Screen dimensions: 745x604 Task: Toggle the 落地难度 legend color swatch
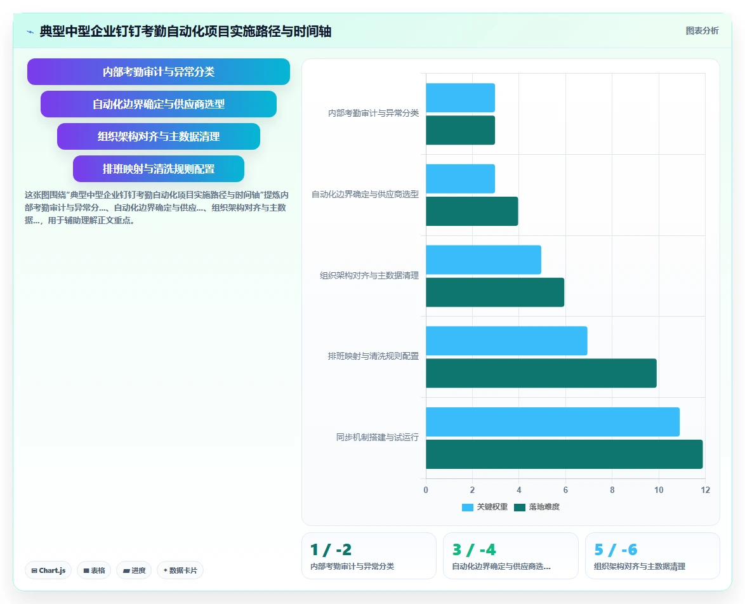click(520, 507)
